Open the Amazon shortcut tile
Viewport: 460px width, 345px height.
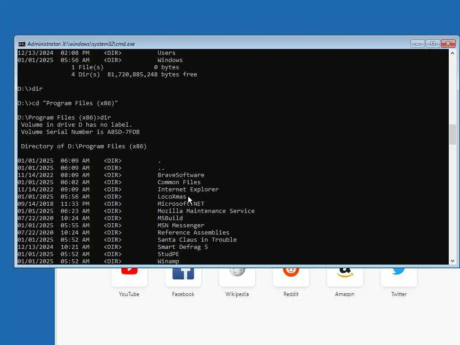345,277
